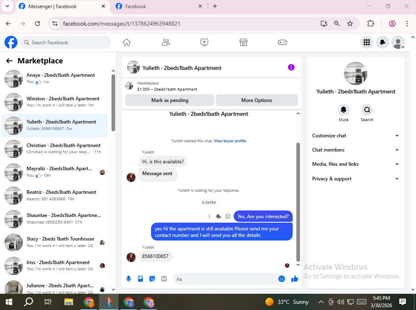
Task: Open three-dot options beside 'Yes. Are you interested?'
Action: tap(209, 216)
